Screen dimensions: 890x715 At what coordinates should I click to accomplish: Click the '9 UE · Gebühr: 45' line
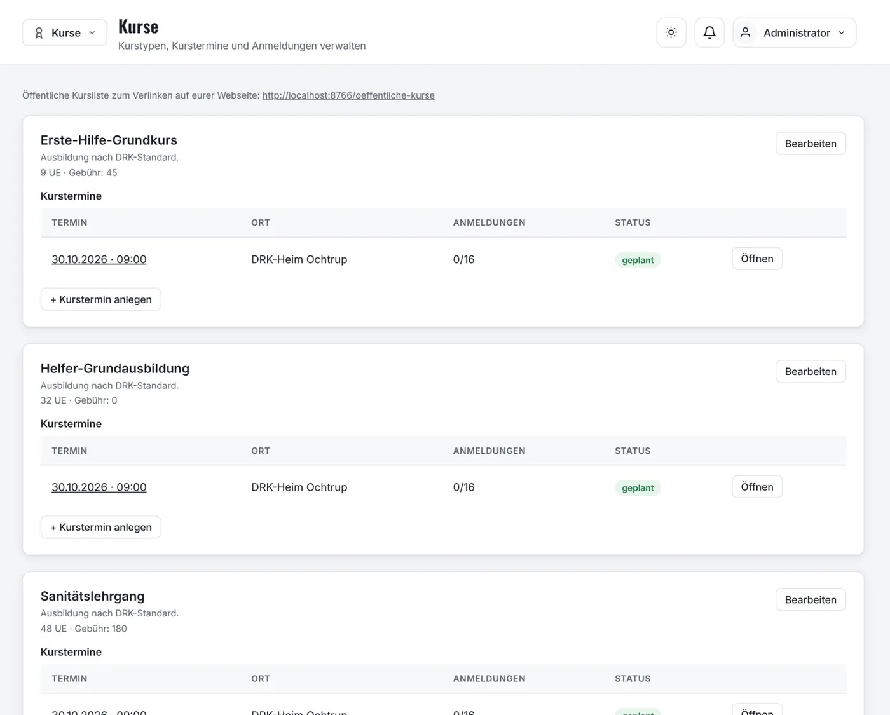[79, 172]
